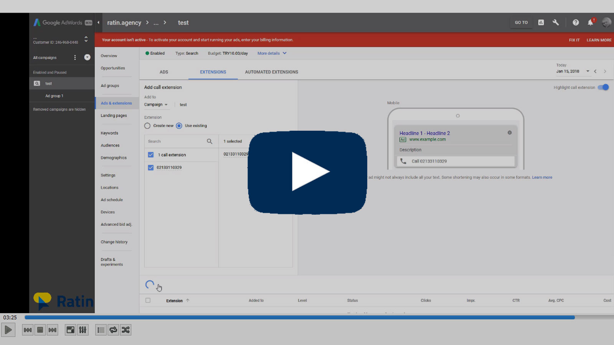Viewport: 614px width, 345px height.
Task: Open Demographics menu item
Action: click(114, 158)
